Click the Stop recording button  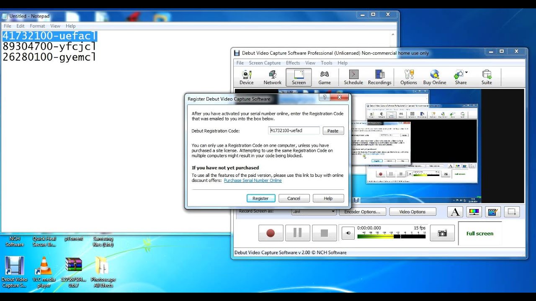[325, 233]
